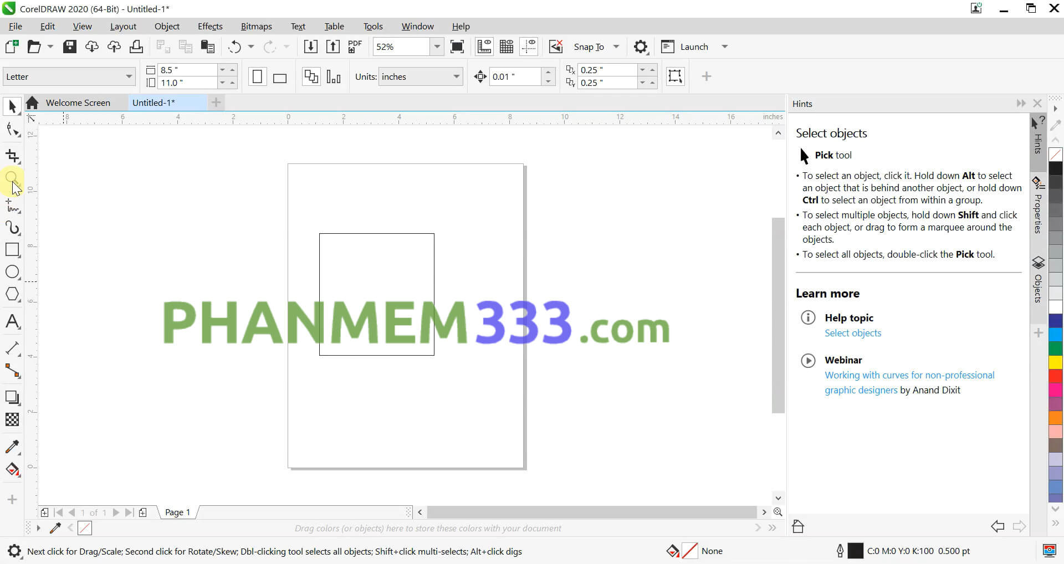Click the Page 1 tab

[177, 512]
